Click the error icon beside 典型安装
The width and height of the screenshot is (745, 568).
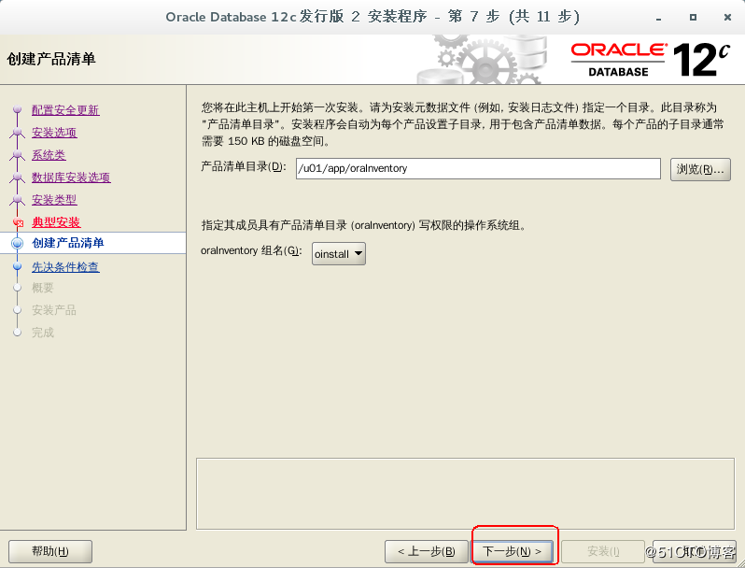point(18,222)
